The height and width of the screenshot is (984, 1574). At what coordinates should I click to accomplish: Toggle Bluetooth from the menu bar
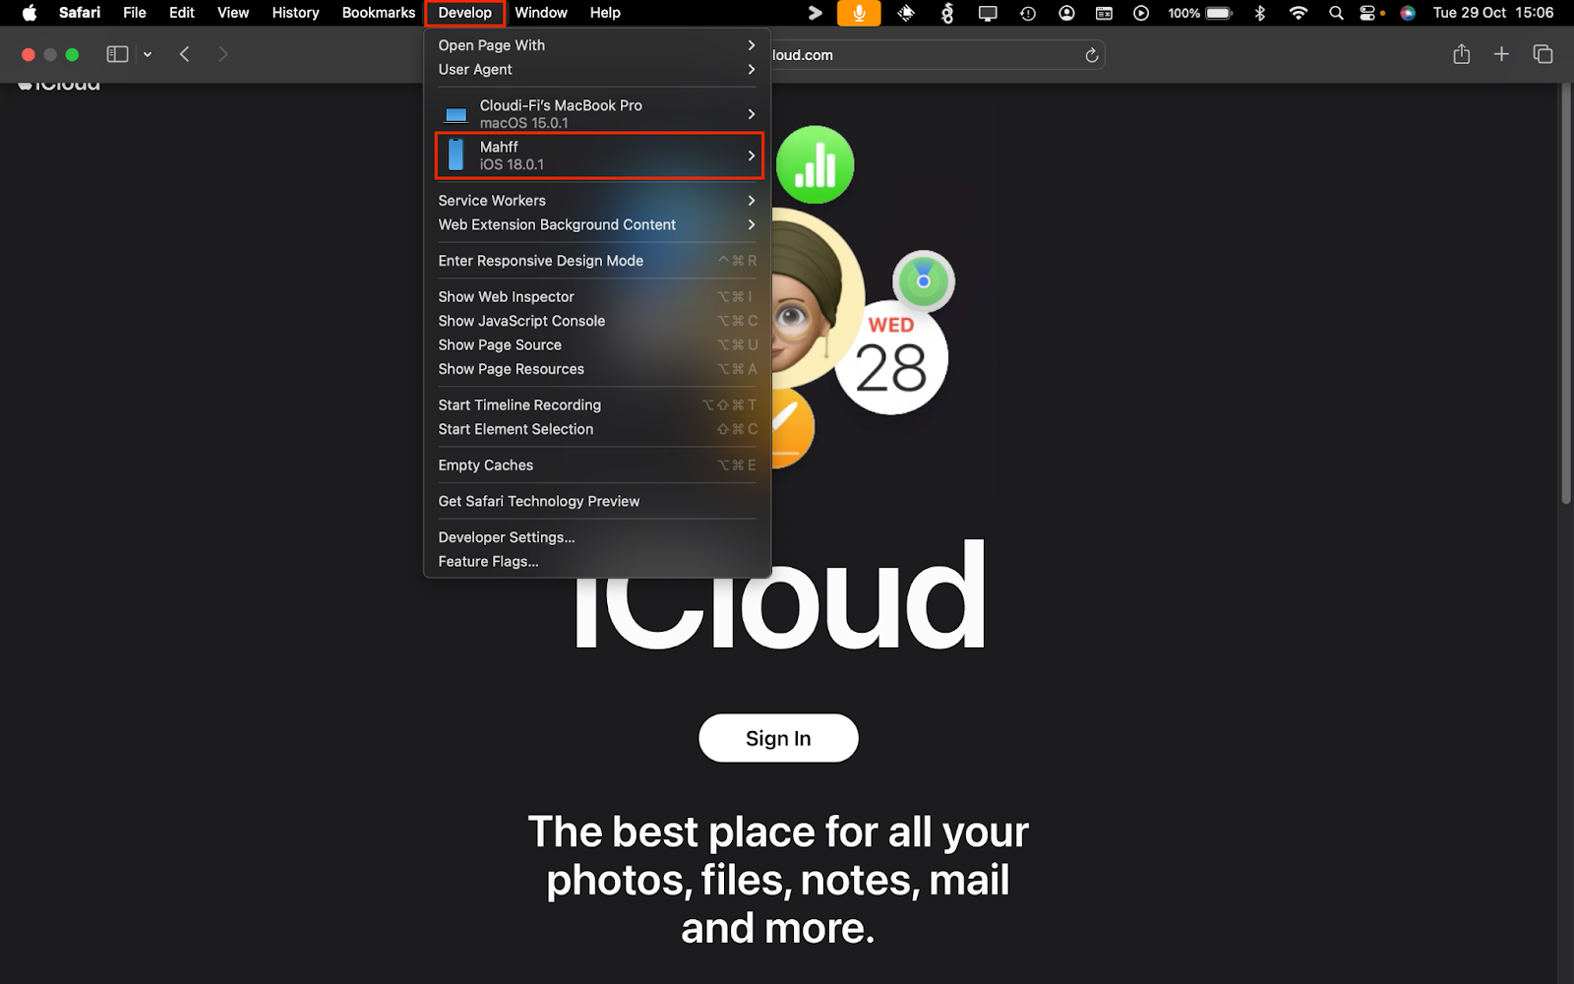[1260, 13]
